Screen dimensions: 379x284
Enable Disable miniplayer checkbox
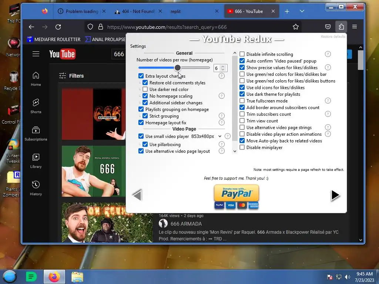[242, 147]
